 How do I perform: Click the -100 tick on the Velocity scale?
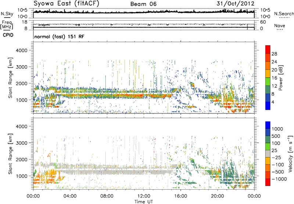click(x=278, y=165)
